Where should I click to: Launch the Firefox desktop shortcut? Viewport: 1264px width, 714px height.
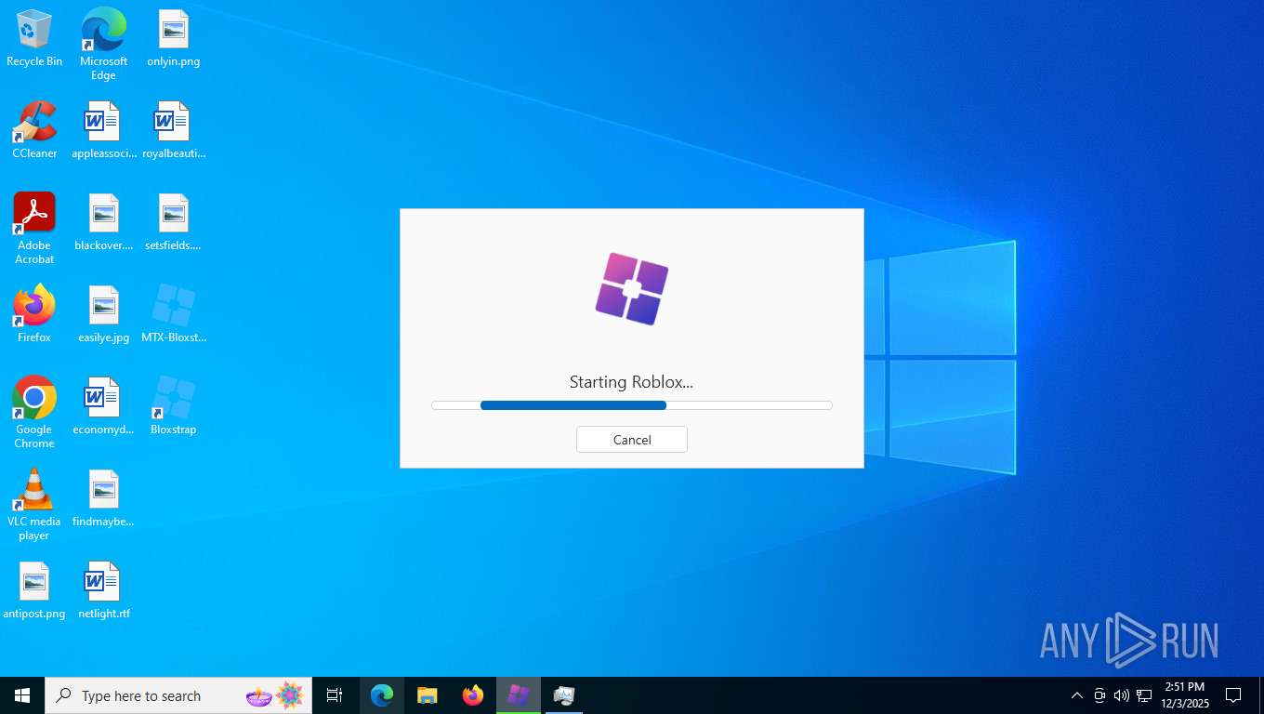click(34, 315)
